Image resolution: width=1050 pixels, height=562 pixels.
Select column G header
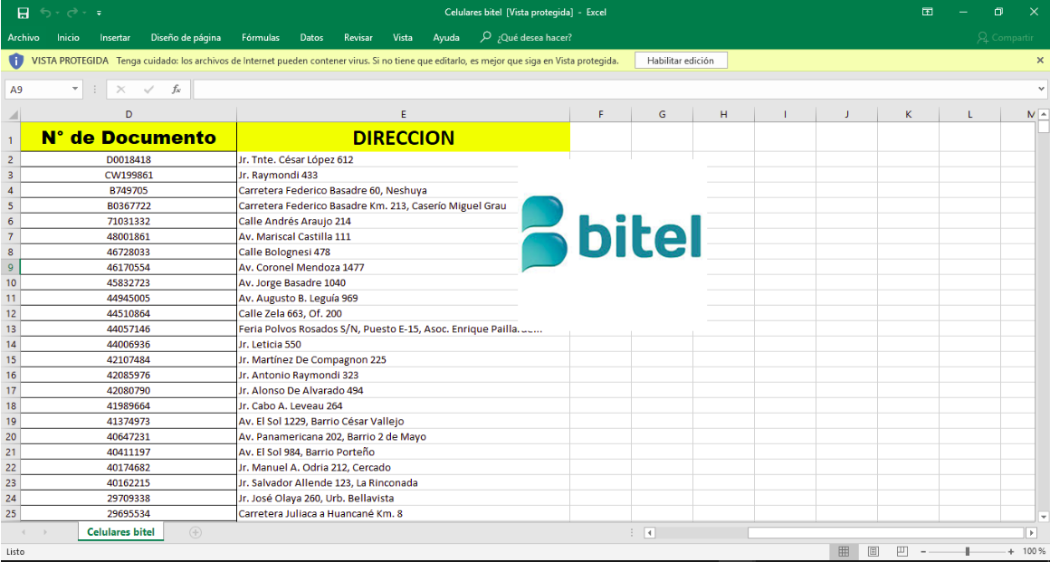click(x=663, y=115)
